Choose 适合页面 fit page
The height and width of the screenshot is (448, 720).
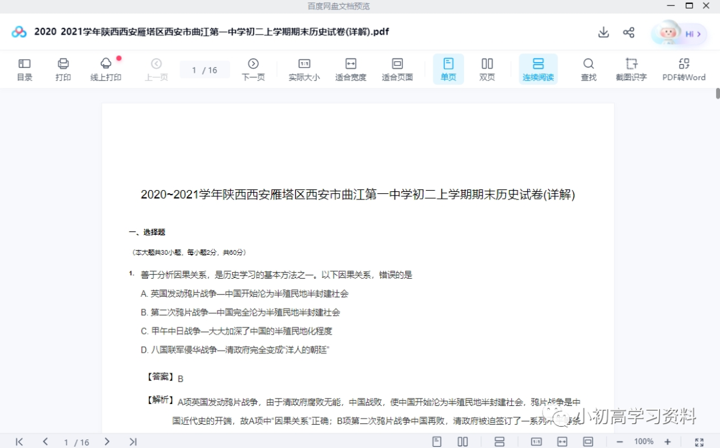click(x=397, y=70)
